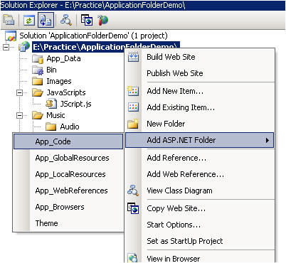Collapse the project root node
Screen dimensions: 286x263
[x=6, y=47]
